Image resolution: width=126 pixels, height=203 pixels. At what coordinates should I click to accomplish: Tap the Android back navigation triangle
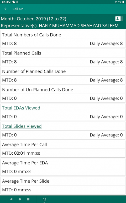(x=11, y=199)
